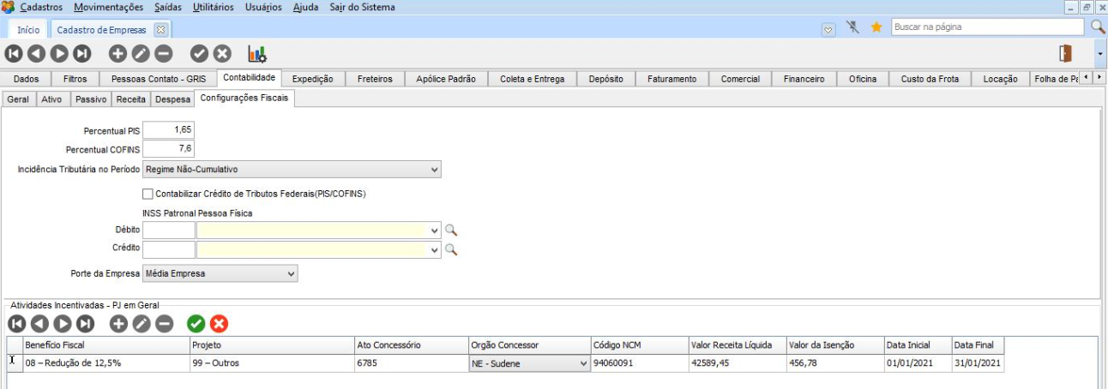Click the Débito code input field
This screenshot has width=1108, height=389.
point(169,230)
